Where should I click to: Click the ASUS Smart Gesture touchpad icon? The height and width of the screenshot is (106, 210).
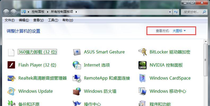[x=77, y=52]
